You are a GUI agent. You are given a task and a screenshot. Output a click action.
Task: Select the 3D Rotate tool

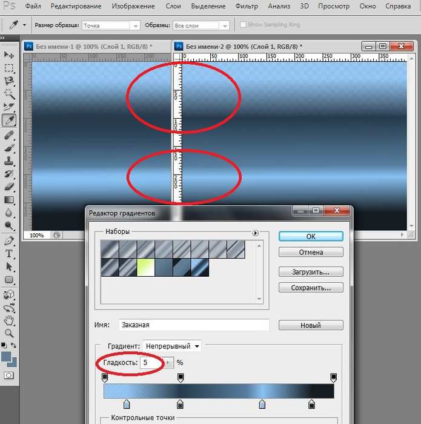click(9, 294)
